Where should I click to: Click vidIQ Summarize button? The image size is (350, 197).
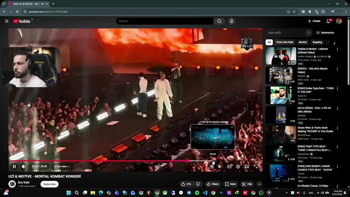tap(325, 33)
